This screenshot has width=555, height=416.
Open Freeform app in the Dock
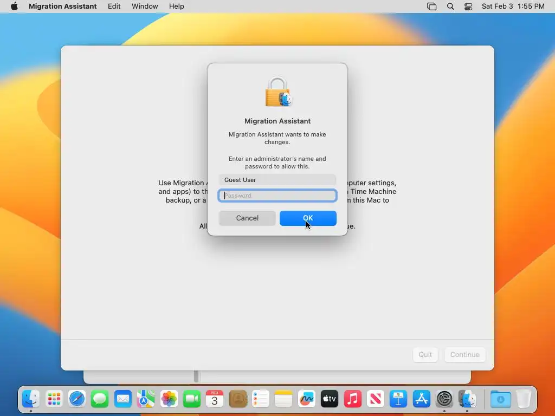point(307,399)
